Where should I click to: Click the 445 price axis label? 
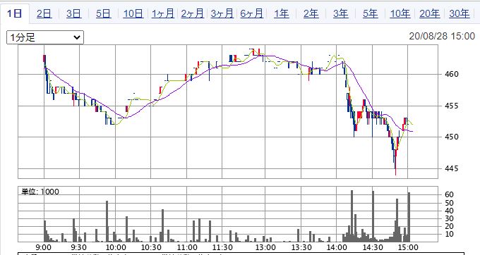(x=452, y=168)
